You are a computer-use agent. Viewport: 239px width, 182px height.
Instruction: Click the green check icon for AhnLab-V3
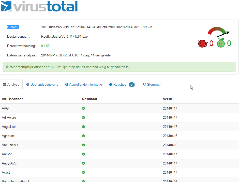pos(83,145)
